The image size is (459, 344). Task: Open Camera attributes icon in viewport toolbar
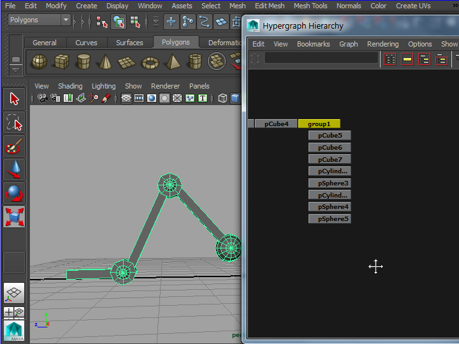pyautogui.click(x=55, y=98)
